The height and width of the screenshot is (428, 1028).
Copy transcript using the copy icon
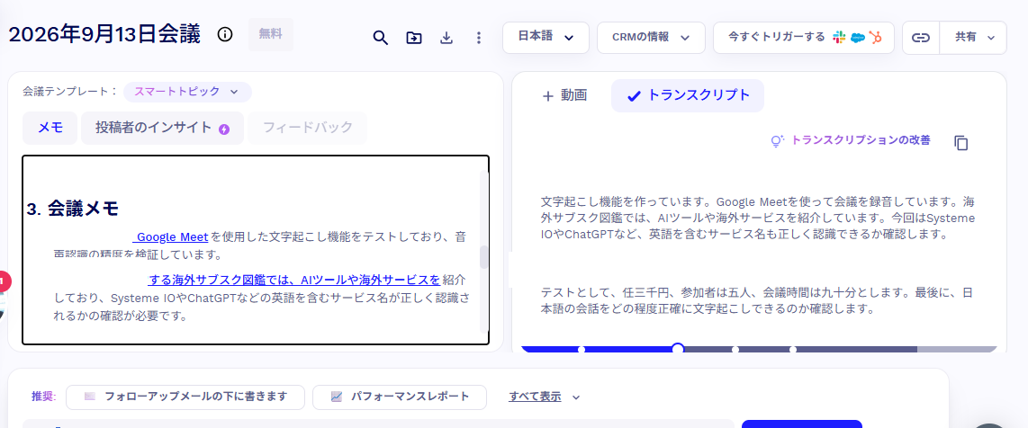tap(961, 143)
